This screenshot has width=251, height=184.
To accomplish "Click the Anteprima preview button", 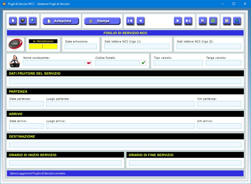I will pos(61,21).
